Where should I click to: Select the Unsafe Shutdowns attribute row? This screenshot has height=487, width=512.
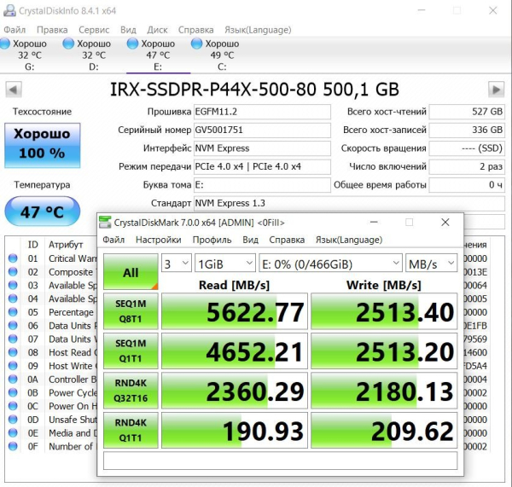pyautogui.click(x=51, y=420)
